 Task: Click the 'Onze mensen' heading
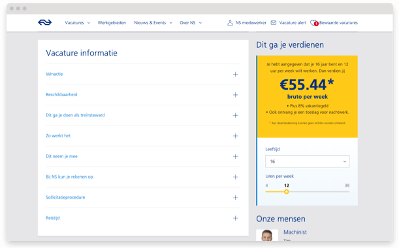click(281, 219)
